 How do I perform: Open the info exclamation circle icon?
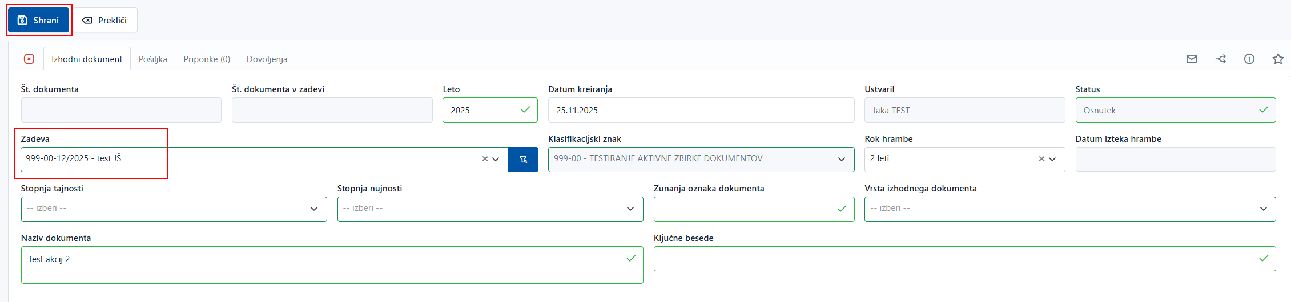[1249, 59]
